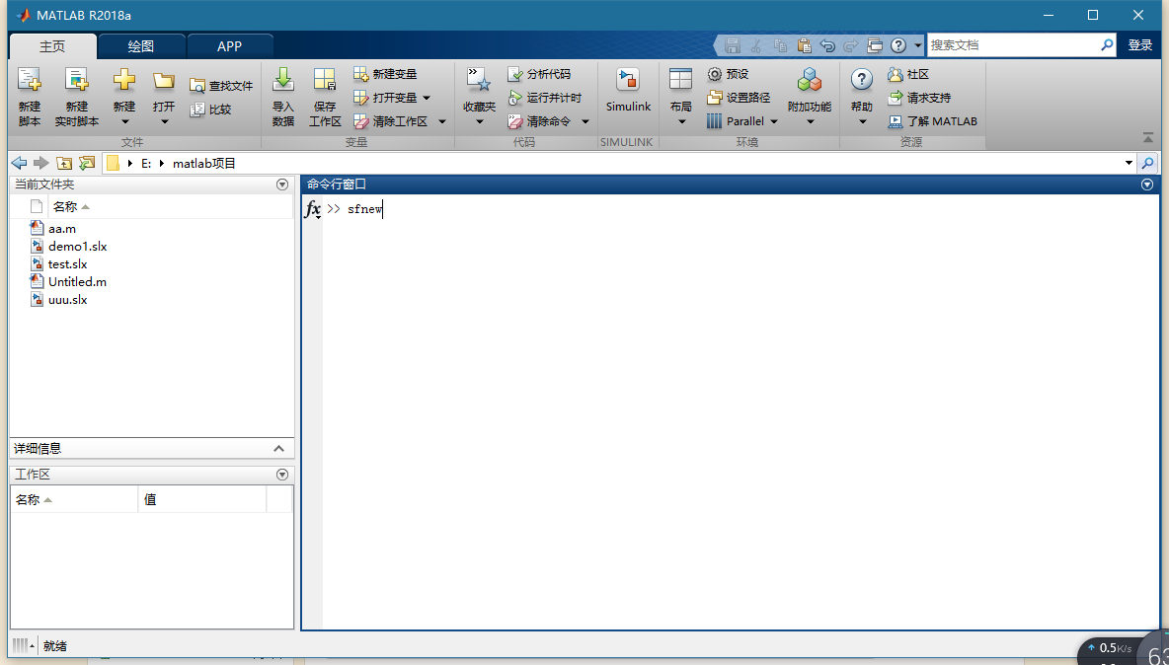The height and width of the screenshot is (665, 1169).
Task: Click 比较 compare files
Action: pos(210,110)
